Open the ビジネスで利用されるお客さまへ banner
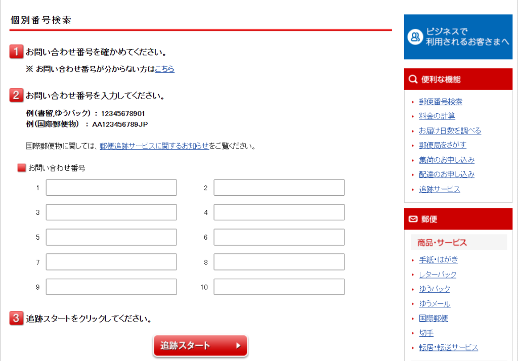The height and width of the screenshot is (361, 518). point(458,37)
